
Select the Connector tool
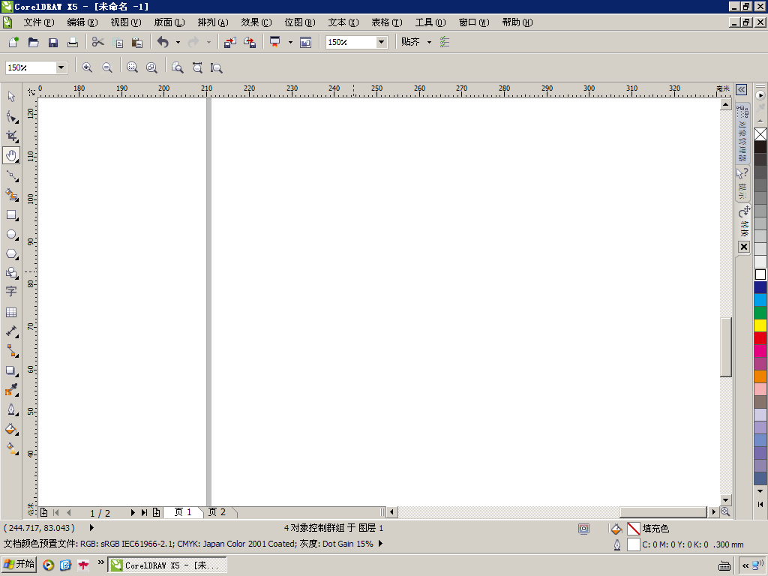[11, 351]
